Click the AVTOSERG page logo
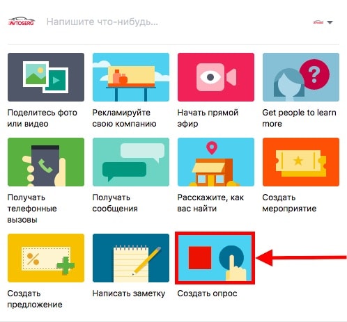The width and height of the screenshot is (347, 322). pyautogui.click(x=22, y=22)
